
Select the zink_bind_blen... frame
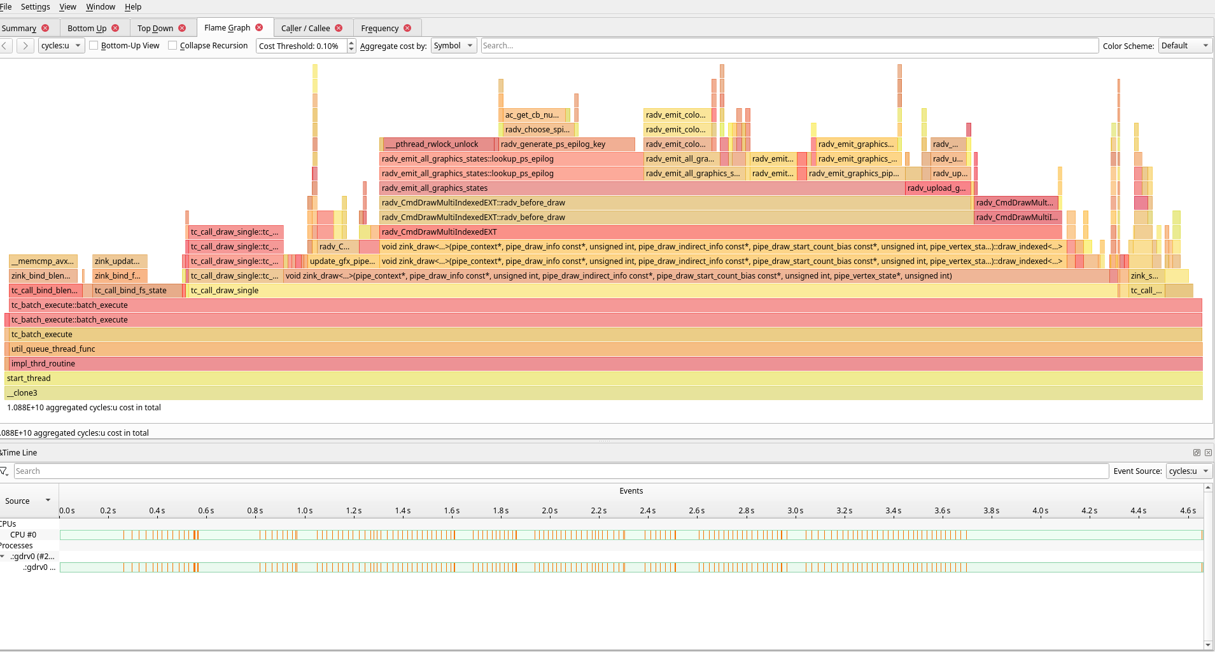point(43,276)
